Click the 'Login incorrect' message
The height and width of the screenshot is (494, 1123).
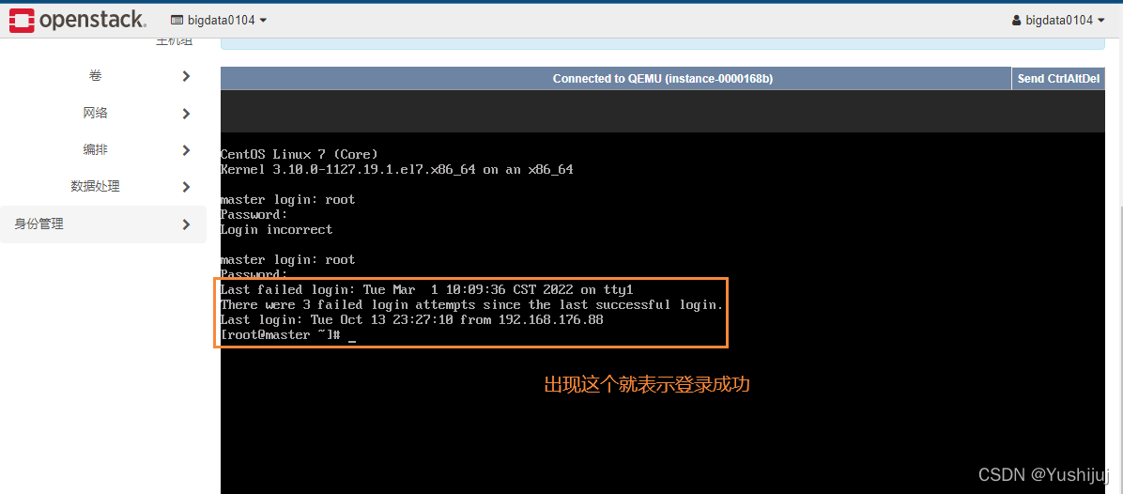point(276,230)
